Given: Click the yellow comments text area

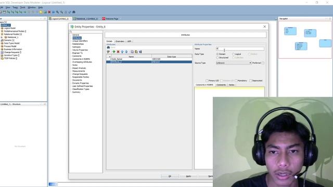Looking at the screenshot, I should [229, 89].
